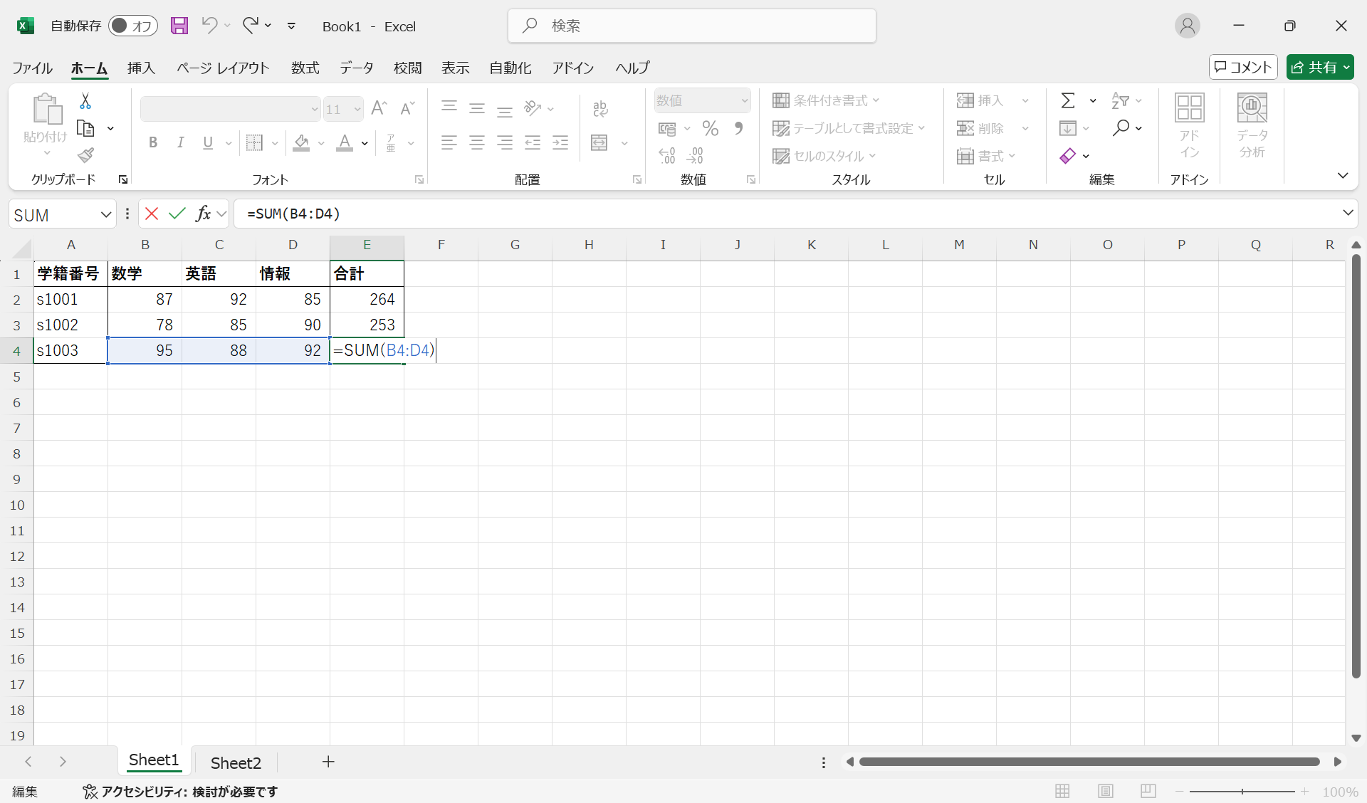Toggle the AutoSave switch
This screenshot has height=803, width=1367.
click(132, 26)
